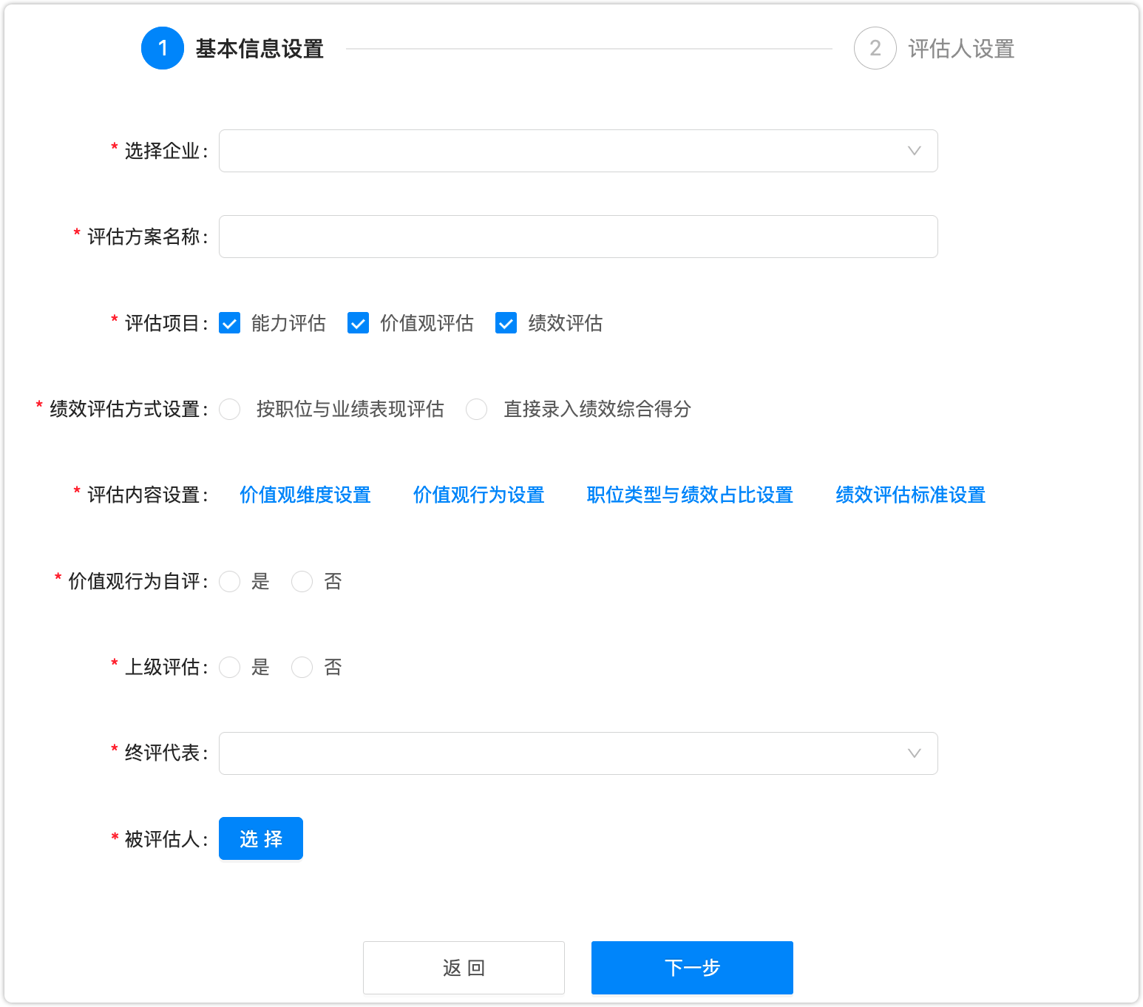Choose 是 for 价值观行为自评

point(230,582)
